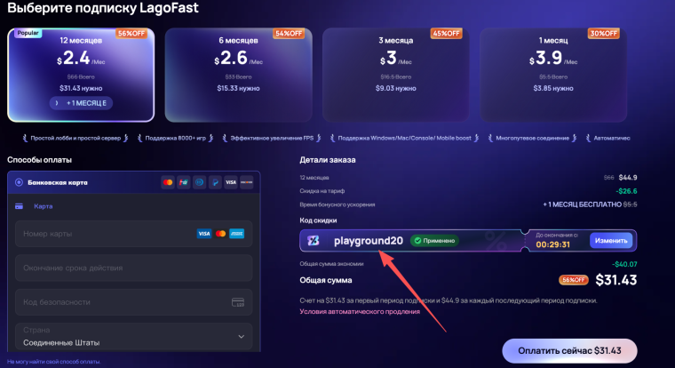
Task: Click the 45%OFF tag on 3 месяца card
Action: click(447, 34)
